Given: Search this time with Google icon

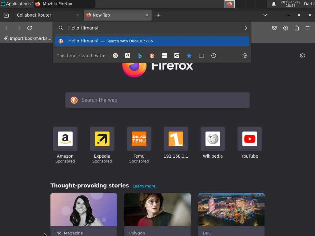Looking at the screenshot, I should (x=115, y=56).
